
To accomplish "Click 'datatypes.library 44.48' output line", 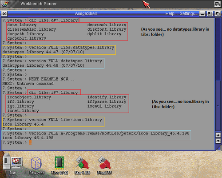I will click(44, 65).
